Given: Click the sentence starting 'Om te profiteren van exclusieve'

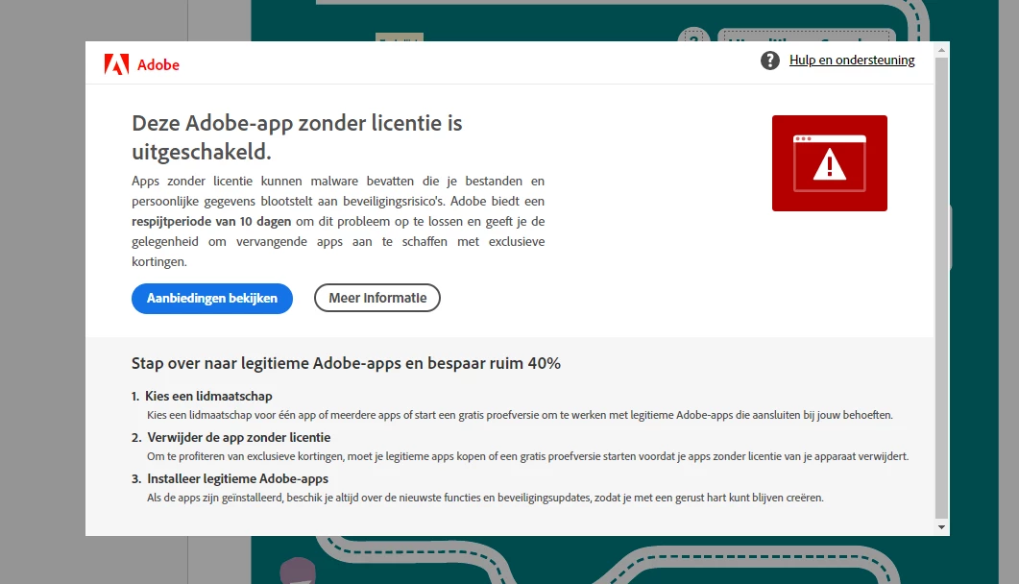Looking at the screenshot, I should coord(527,456).
